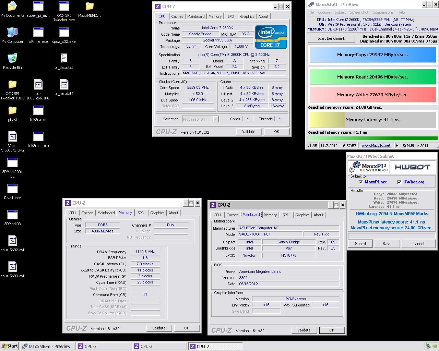The height and width of the screenshot is (351, 439).
Task: Click Intel Core i7 logo badge
Action: pos(271,37)
